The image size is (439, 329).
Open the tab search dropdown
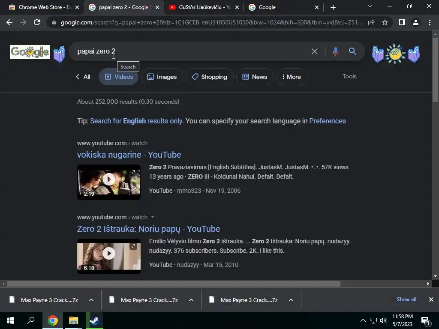click(x=370, y=6)
